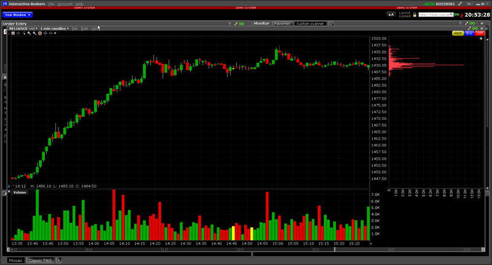
Task: Click the question mark help icon in Monitor panel
Action: (x=460, y=23)
